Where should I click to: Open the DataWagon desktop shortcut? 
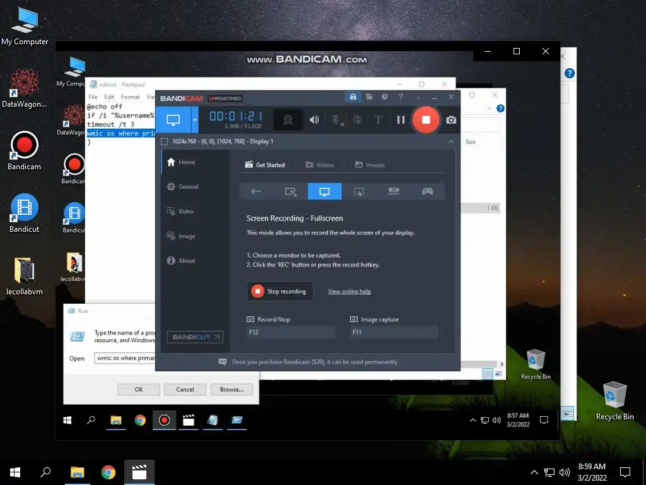click(25, 88)
